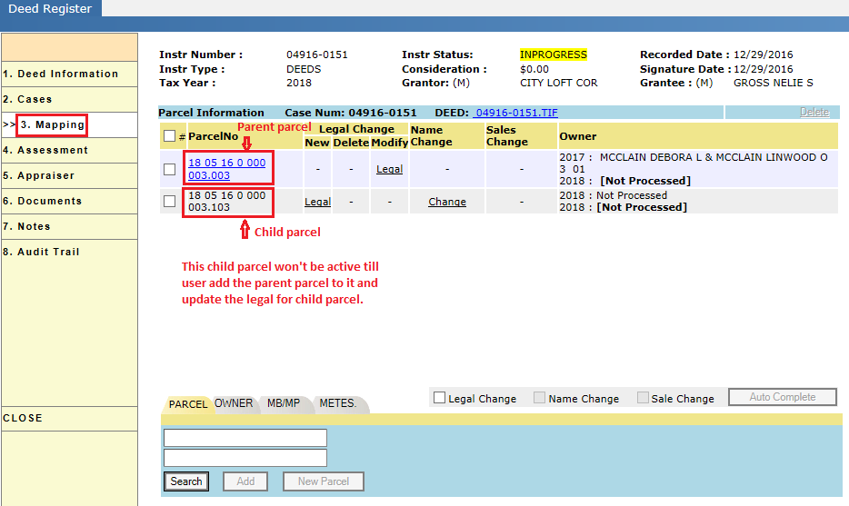Click Legal under New for parcel 003.103
849x506 pixels.
[x=317, y=202]
